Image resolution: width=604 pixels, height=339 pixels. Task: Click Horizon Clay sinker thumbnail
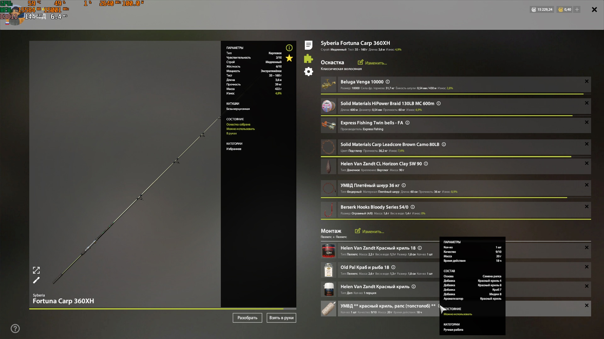(328, 166)
